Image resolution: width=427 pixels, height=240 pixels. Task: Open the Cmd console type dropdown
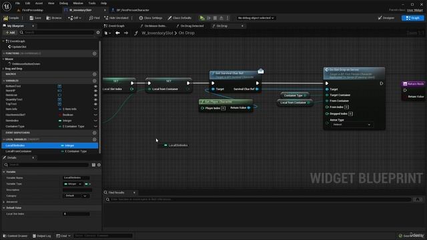(63, 235)
